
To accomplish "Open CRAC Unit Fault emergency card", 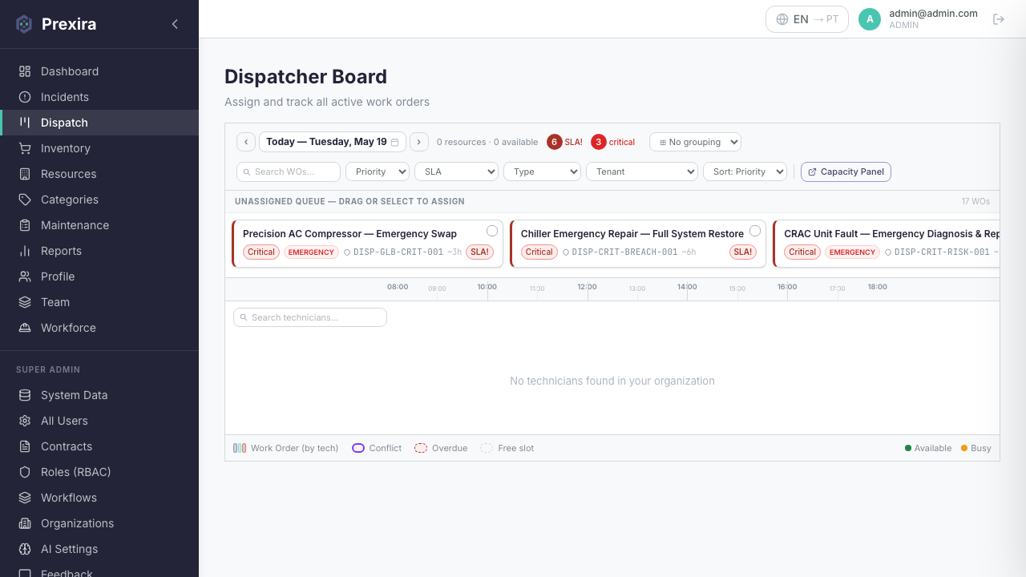I will 887,244.
